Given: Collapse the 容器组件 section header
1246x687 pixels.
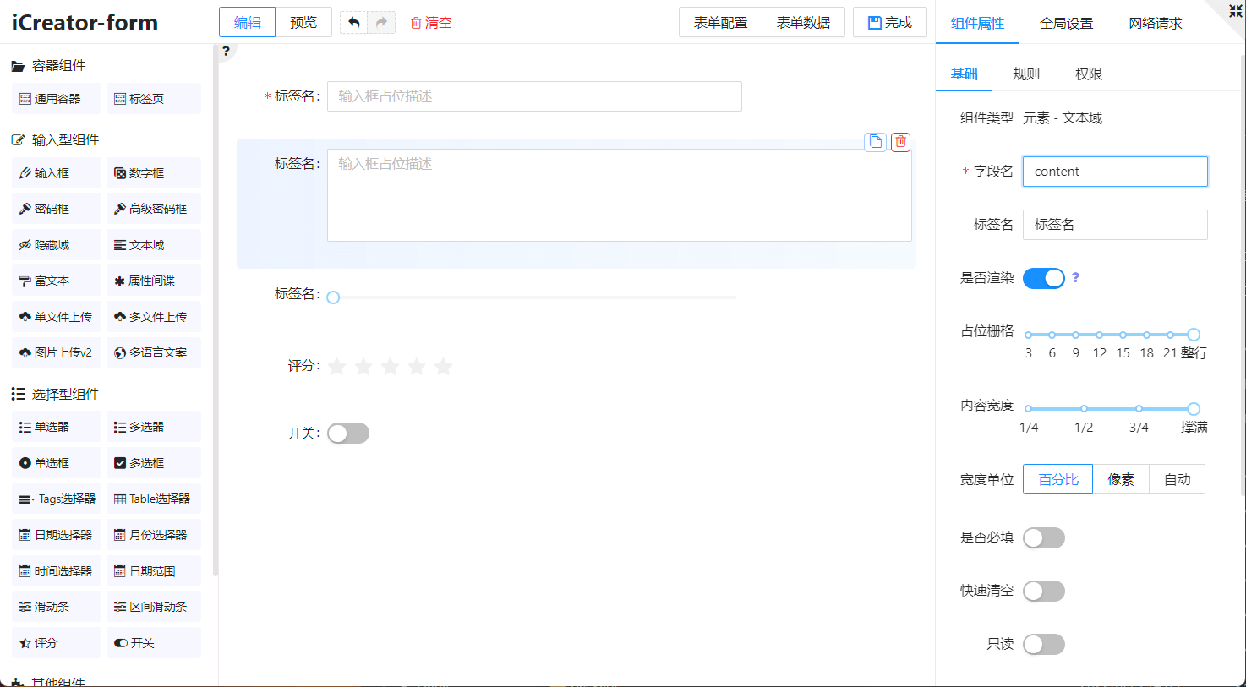Looking at the screenshot, I should coord(57,65).
